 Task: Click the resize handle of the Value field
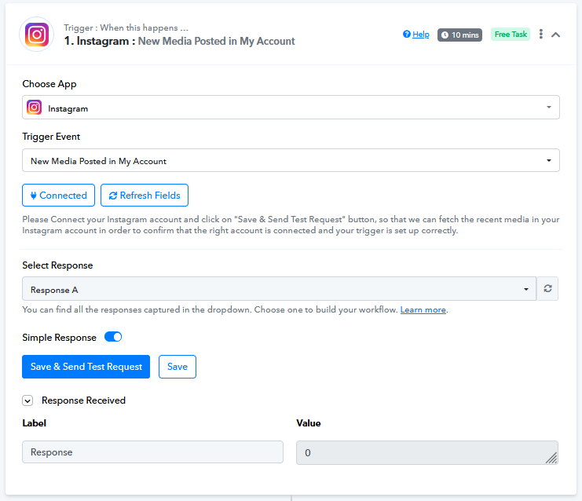[x=551, y=459]
